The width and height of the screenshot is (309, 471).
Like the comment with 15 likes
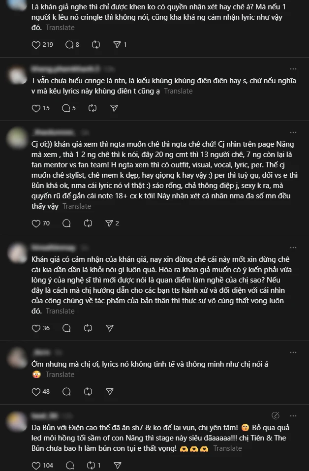coord(36,108)
